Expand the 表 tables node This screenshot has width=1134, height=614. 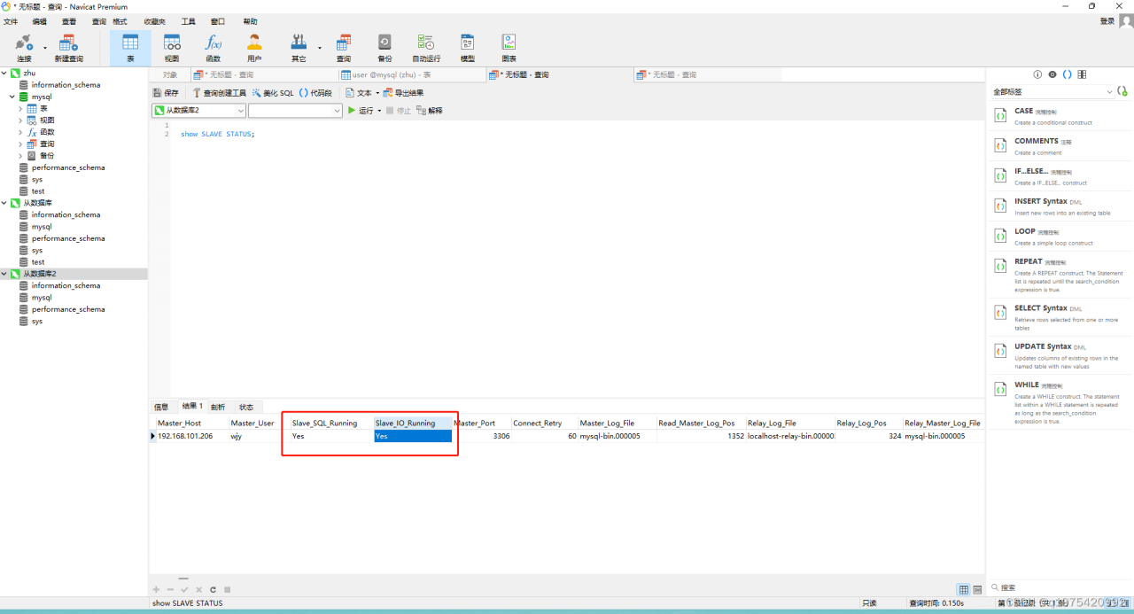(x=20, y=108)
